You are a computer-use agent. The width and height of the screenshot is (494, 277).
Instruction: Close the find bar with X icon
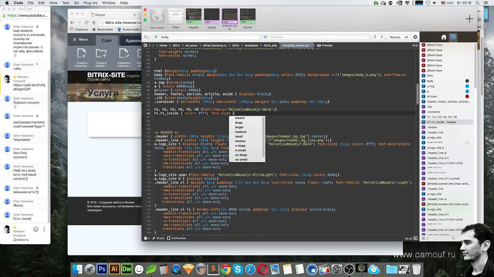pyautogui.click(x=415, y=37)
